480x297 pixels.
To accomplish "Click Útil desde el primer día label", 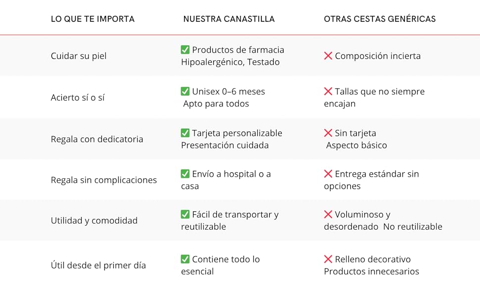I will [98, 265].
